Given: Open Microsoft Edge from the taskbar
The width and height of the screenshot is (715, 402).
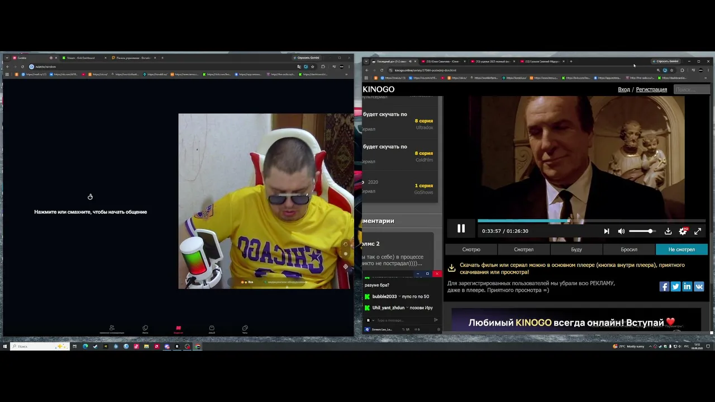Looking at the screenshot, I should pyautogui.click(x=85, y=346).
